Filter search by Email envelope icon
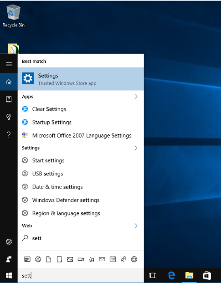Image resolution: width=221 pixels, height=283 pixels. click(x=102, y=259)
